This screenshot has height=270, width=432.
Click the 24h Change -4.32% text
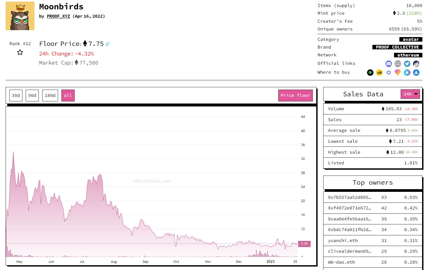pos(66,54)
